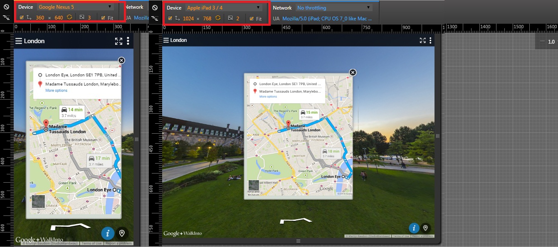Toggle the Fit checkbox in the Nexus 5 panel

point(103,18)
